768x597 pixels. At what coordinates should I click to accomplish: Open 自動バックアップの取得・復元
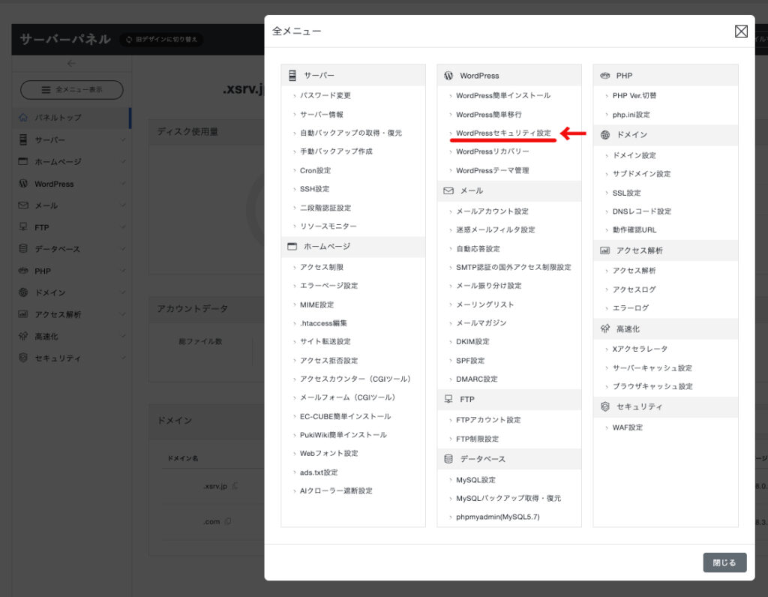pos(351,133)
